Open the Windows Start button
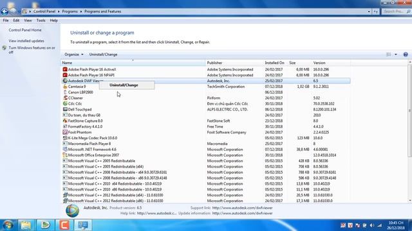 coord(8,225)
